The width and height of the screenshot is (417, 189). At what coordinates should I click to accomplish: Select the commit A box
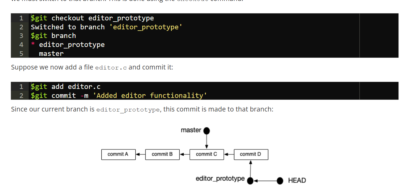coord(118,154)
